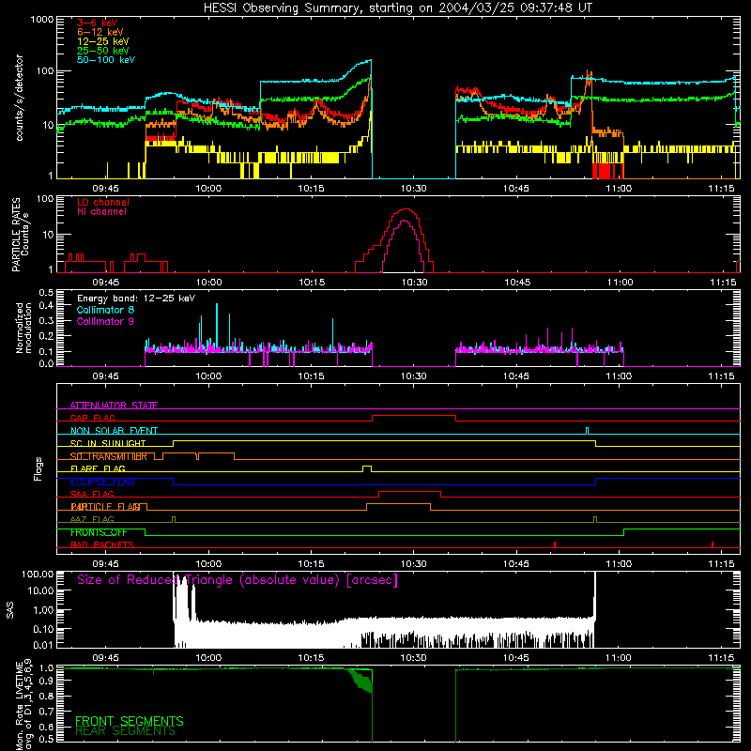This screenshot has height=751, width=751.
Task: Click the Normalized modulation axis label
Action: click(x=23, y=328)
